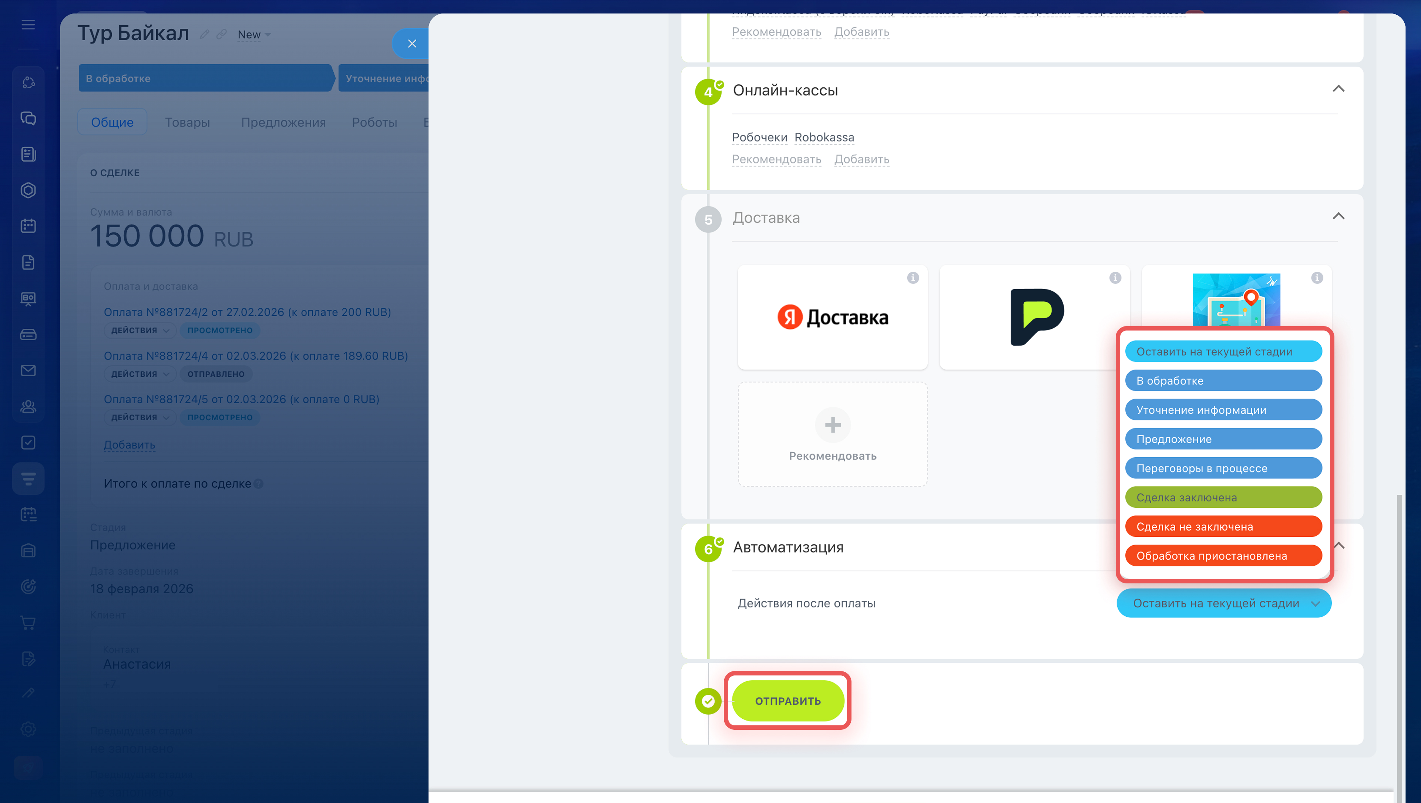
Task: Click the shopping cart icon in sidebar
Action: click(28, 623)
